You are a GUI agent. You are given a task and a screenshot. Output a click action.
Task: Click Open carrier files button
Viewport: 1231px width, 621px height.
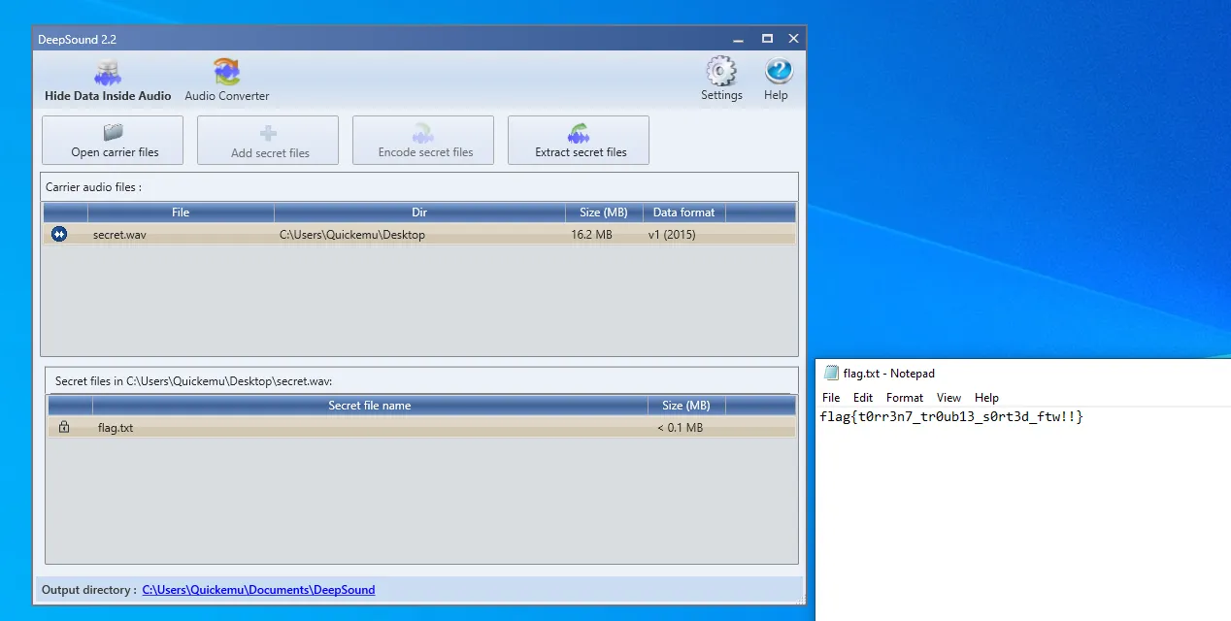[x=113, y=141]
